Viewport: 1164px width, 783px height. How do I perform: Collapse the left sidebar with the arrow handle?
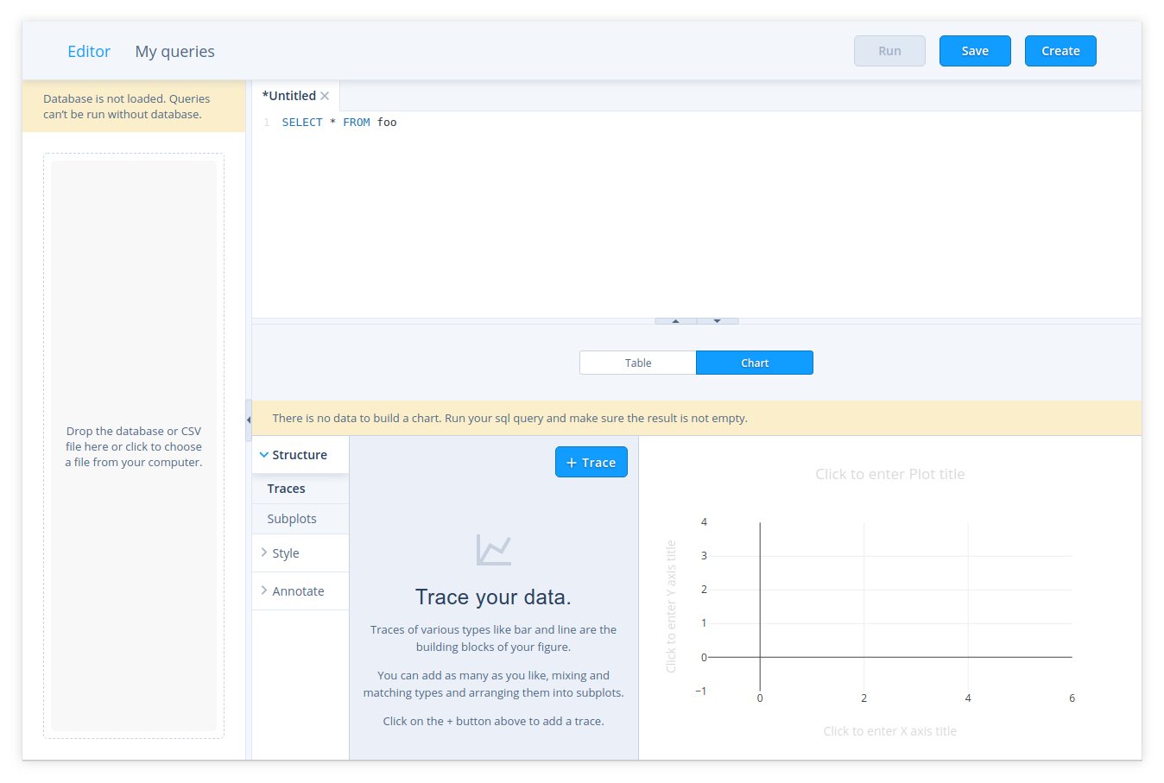249,420
